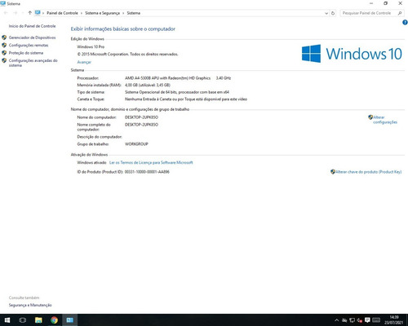Viewport: 408px width, 326px height.
Task: Open Ler os Termos de Licença link
Action: [x=151, y=162]
